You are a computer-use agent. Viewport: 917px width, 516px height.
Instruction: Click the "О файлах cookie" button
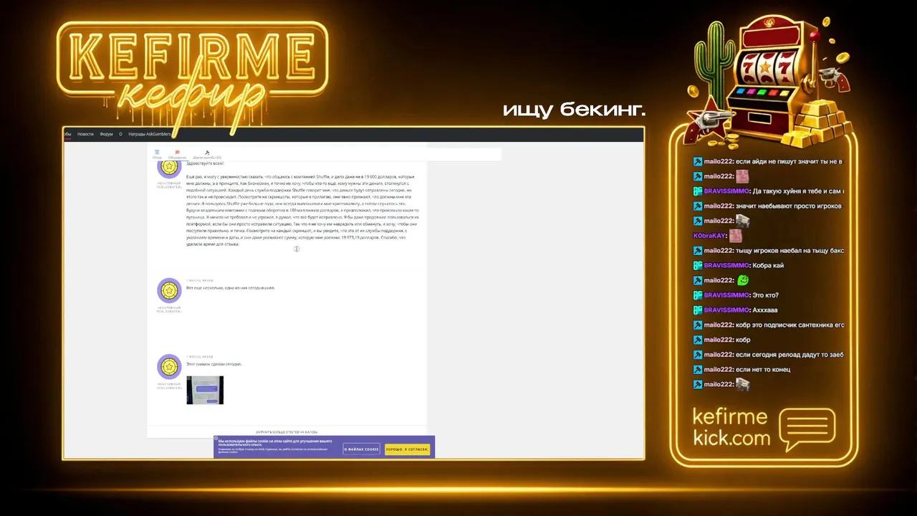click(361, 449)
